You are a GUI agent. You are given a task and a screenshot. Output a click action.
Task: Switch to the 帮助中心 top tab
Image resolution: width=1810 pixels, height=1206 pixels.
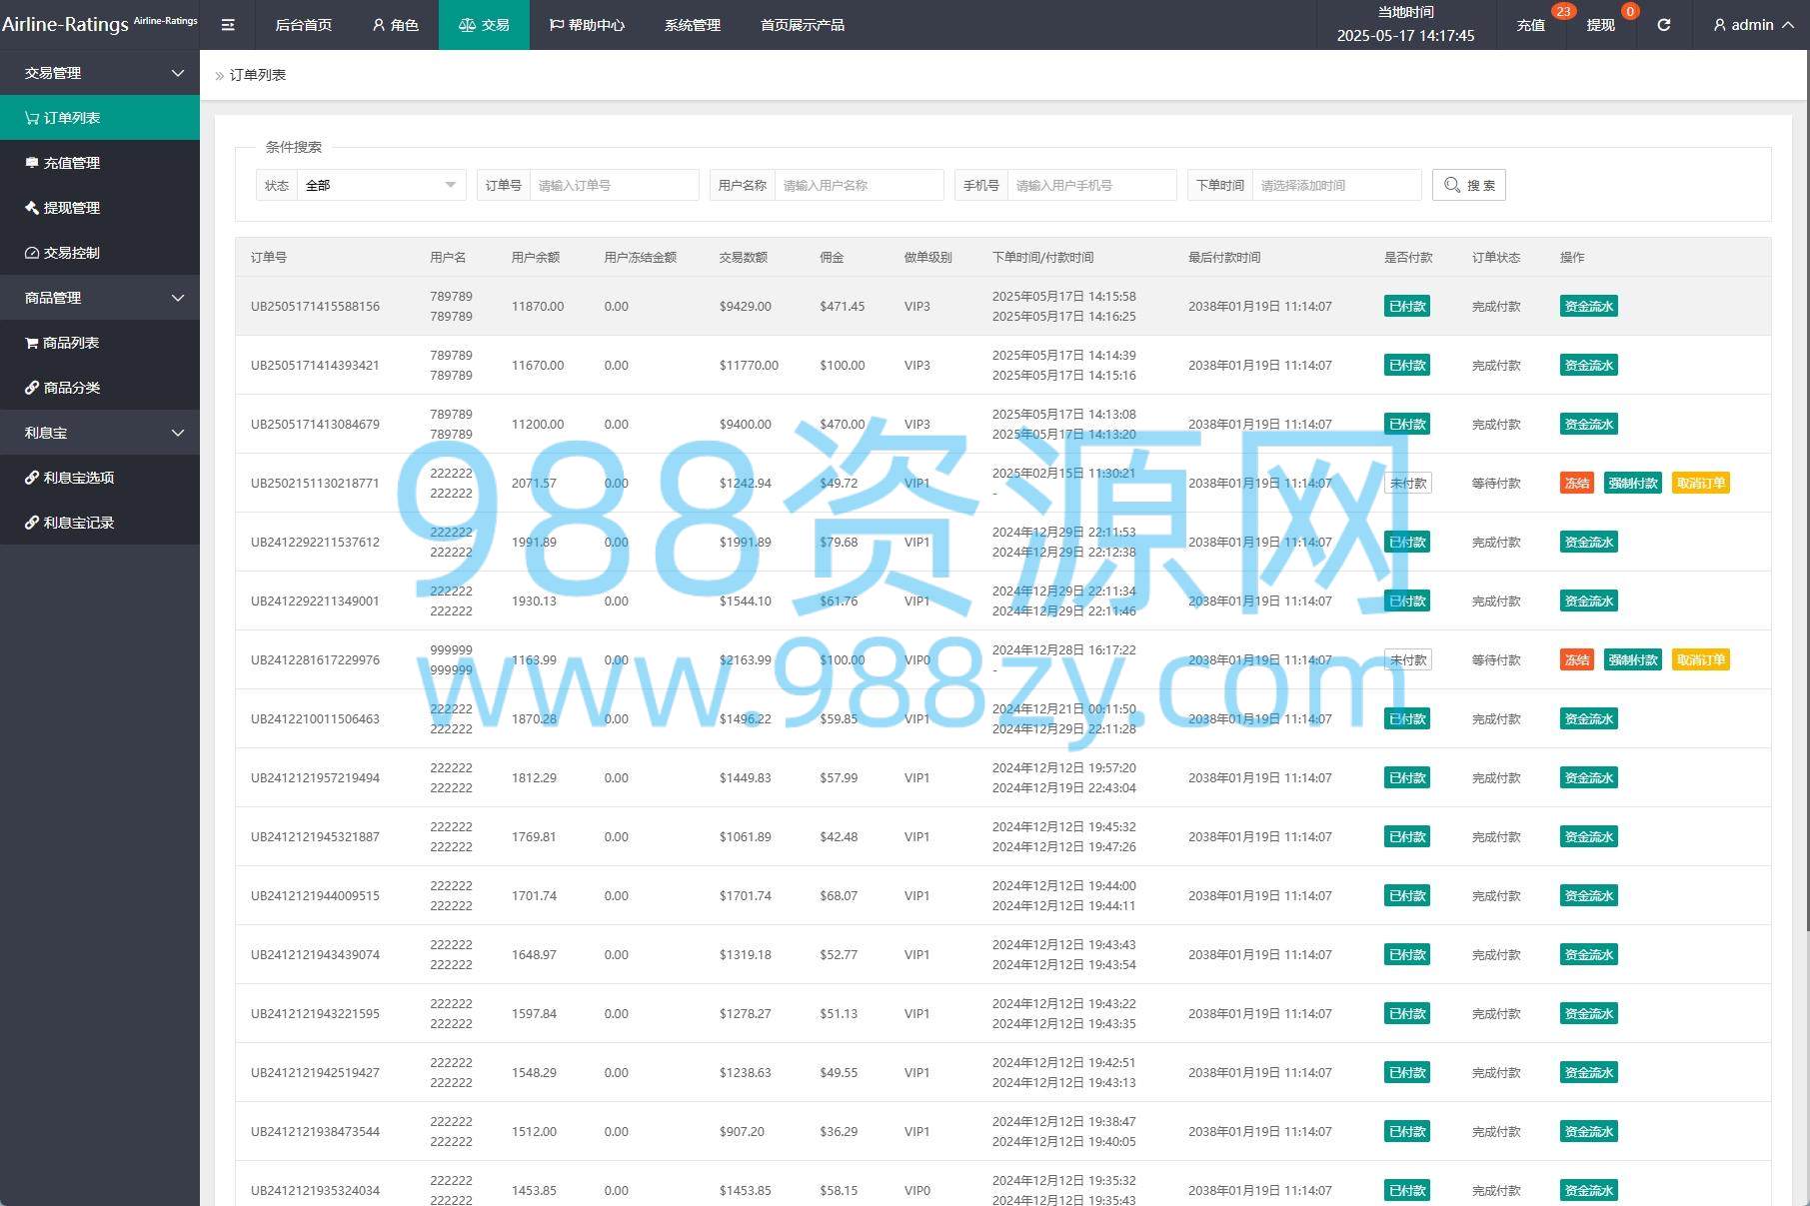pyautogui.click(x=587, y=25)
